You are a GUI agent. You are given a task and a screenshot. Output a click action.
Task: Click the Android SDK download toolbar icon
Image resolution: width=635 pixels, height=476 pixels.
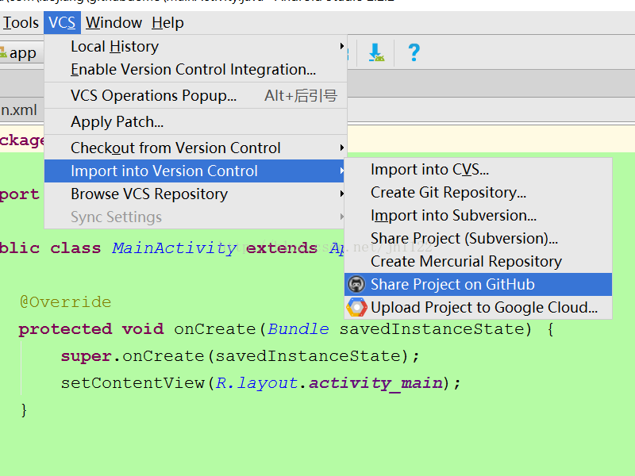(x=376, y=52)
